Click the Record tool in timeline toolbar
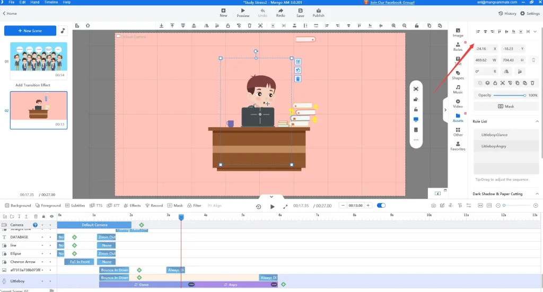Screen dimensions: 543x292 154,206
